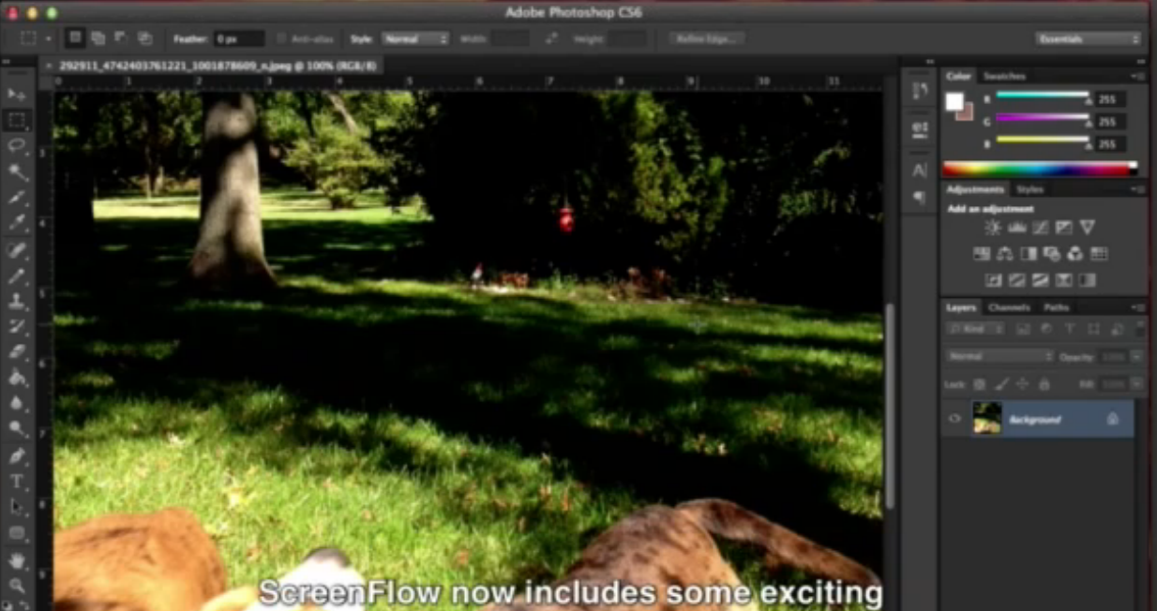
Task: Select the Pen tool
Action: (x=17, y=455)
